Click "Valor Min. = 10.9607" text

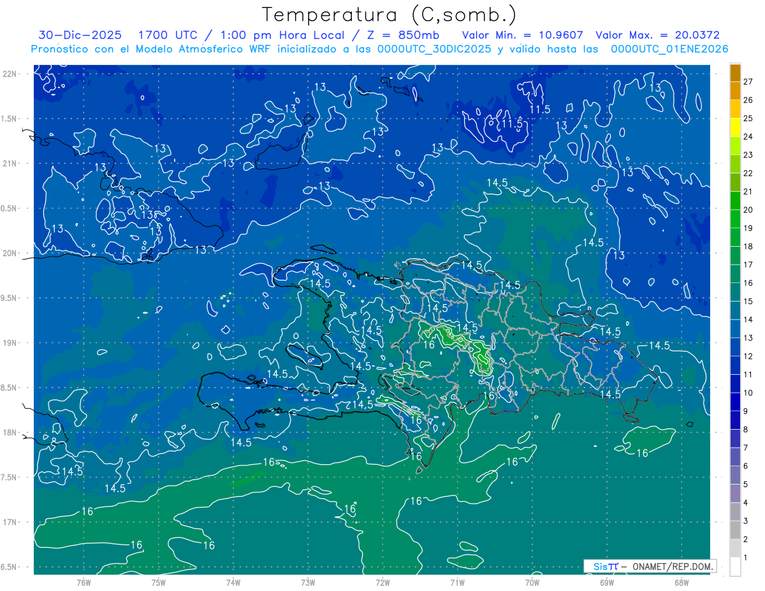click(x=522, y=35)
